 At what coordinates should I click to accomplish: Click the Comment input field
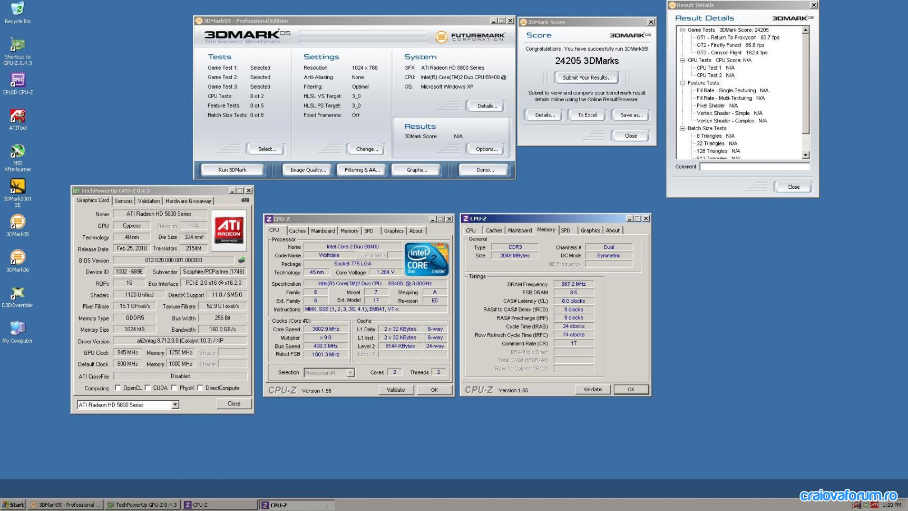[755, 167]
